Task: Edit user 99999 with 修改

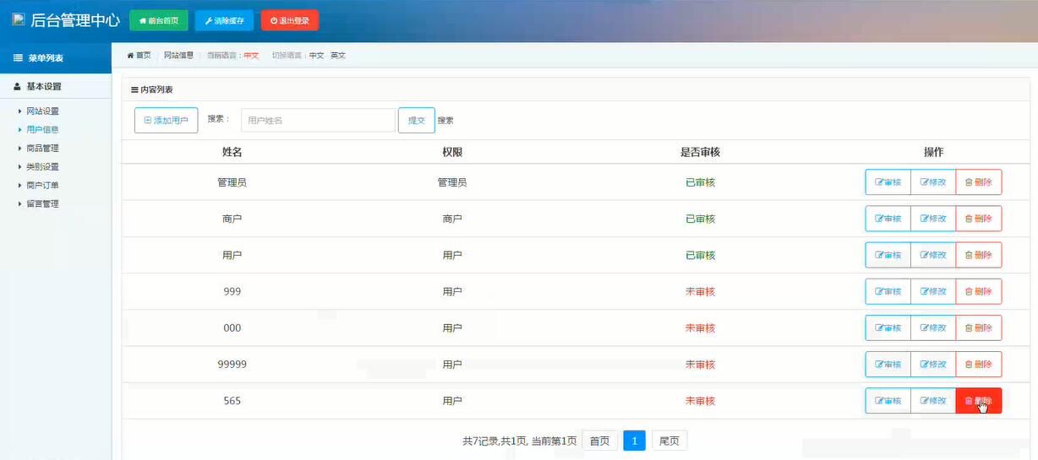Action: [x=933, y=364]
